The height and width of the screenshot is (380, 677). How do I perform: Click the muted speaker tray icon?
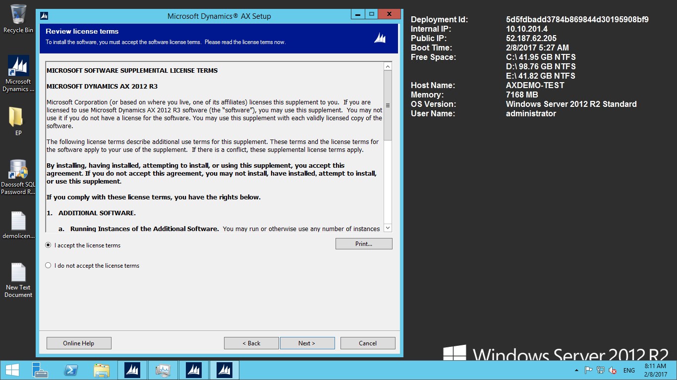pos(613,370)
